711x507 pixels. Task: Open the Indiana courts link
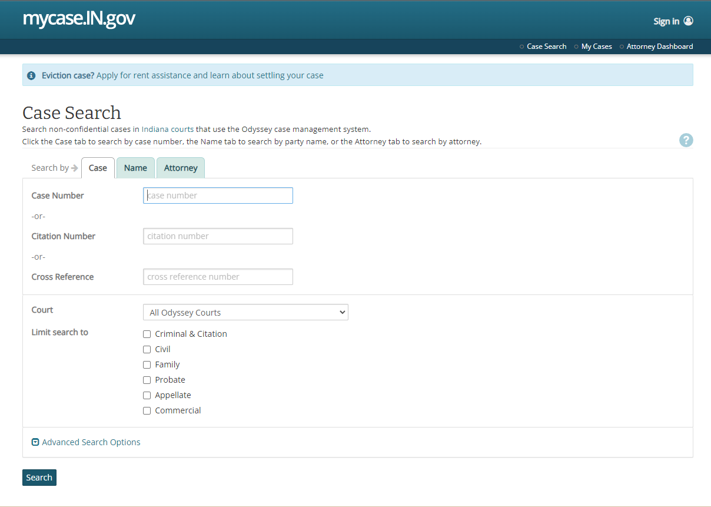[x=168, y=129]
